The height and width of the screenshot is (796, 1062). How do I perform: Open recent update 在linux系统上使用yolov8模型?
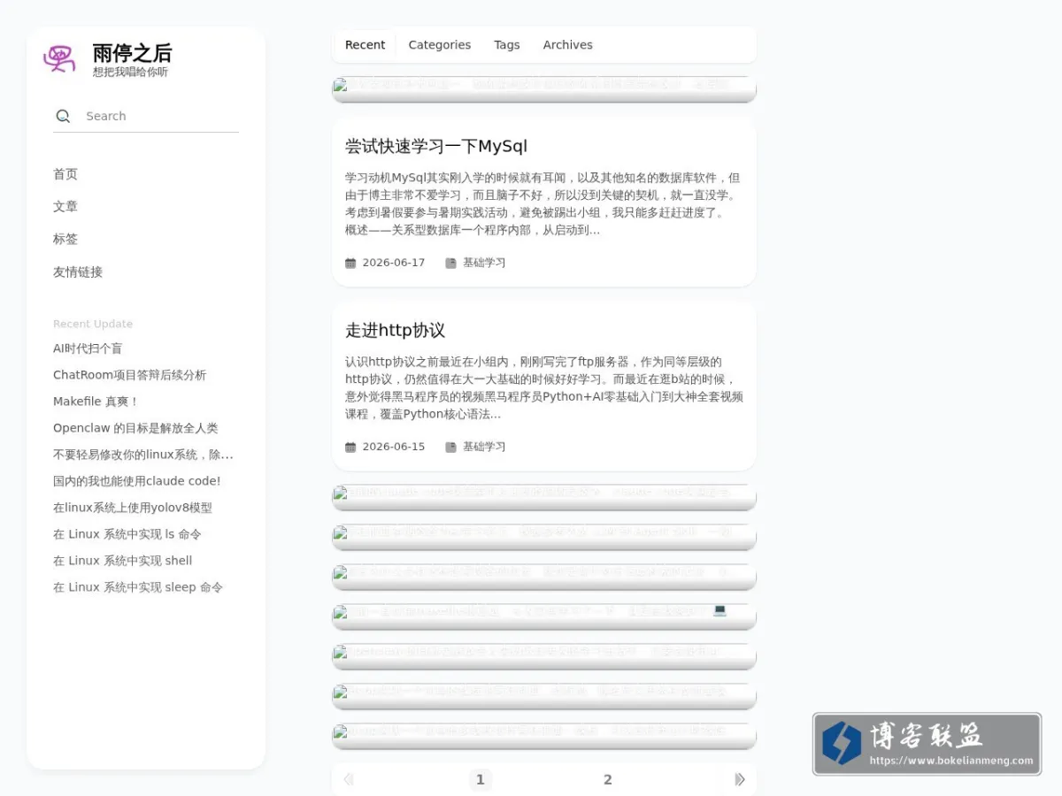click(x=133, y=508)
